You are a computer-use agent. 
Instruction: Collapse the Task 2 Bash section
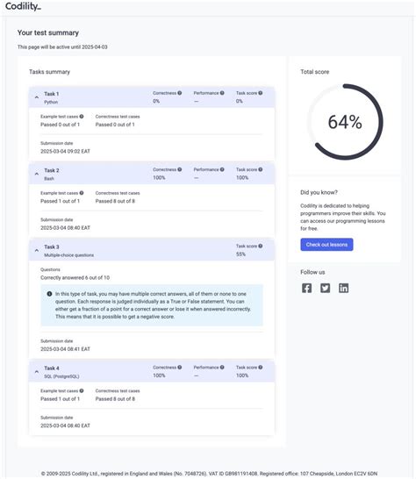click(37, 174)
